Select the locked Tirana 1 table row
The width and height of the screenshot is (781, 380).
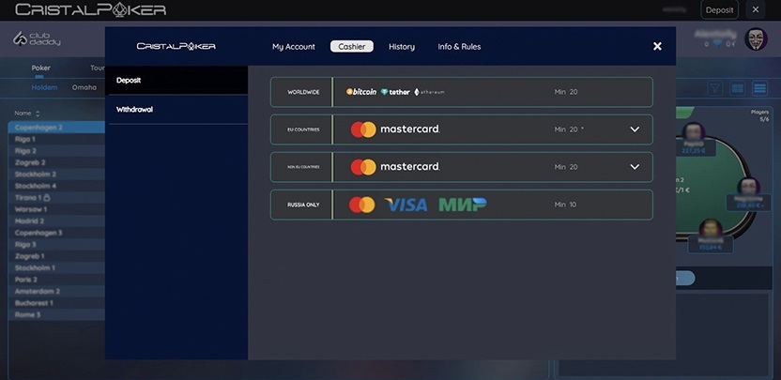[56, 198]
